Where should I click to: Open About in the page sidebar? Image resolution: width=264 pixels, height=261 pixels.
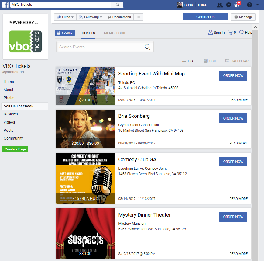tap(8, 90)
